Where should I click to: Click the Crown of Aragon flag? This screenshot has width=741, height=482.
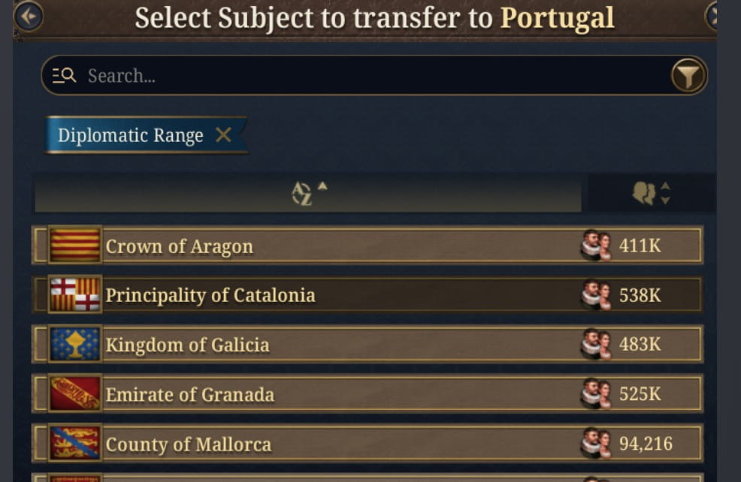(74, 246)
